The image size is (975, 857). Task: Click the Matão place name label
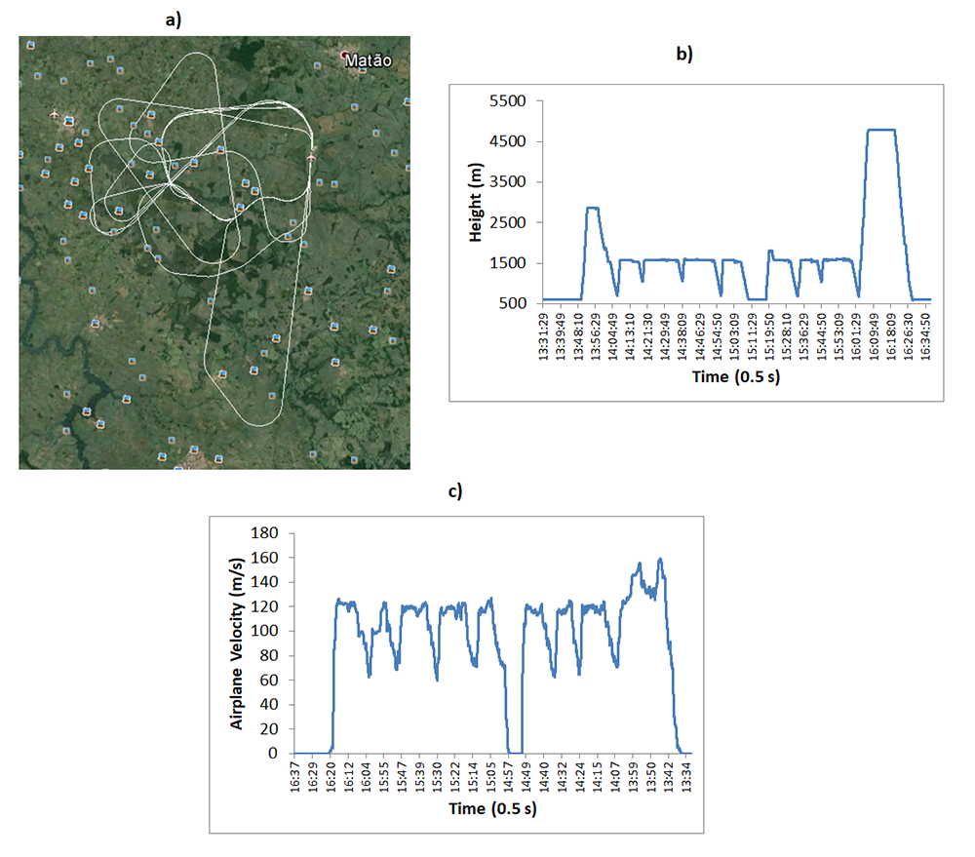pyautogui.click(x=368, y=59)
